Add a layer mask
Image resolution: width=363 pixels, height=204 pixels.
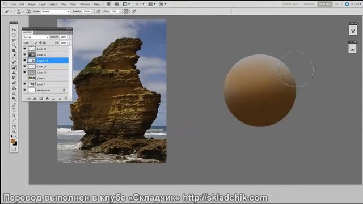click(x=41, y=99)
